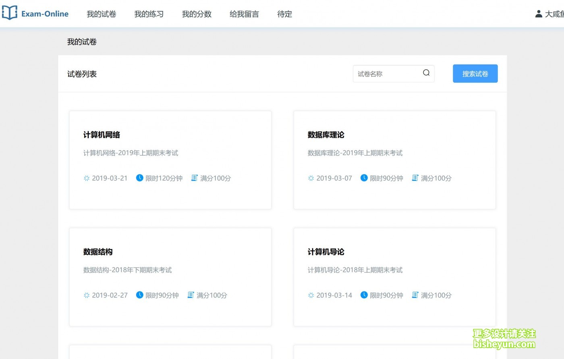
Task: Click the 待定 navigation item
Action: point(284,14)
